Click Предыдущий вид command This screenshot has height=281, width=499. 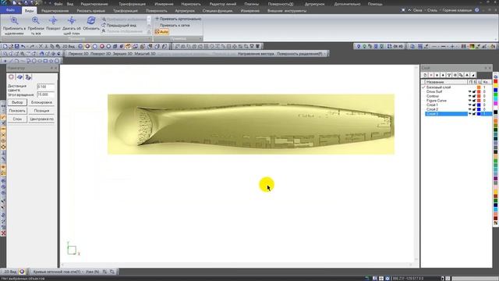click(119, 25)
